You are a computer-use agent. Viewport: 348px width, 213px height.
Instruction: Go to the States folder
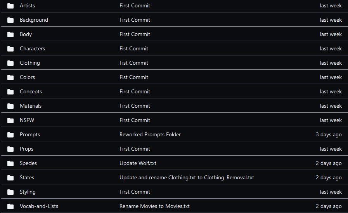[27, 177]
